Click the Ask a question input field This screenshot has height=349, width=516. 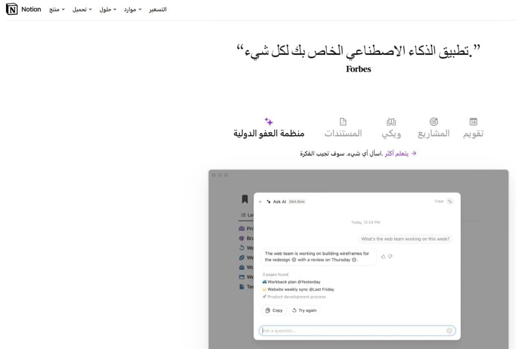point(353,331)
